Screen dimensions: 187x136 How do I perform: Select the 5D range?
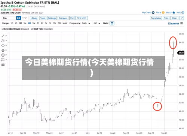[x=16, y=23]
